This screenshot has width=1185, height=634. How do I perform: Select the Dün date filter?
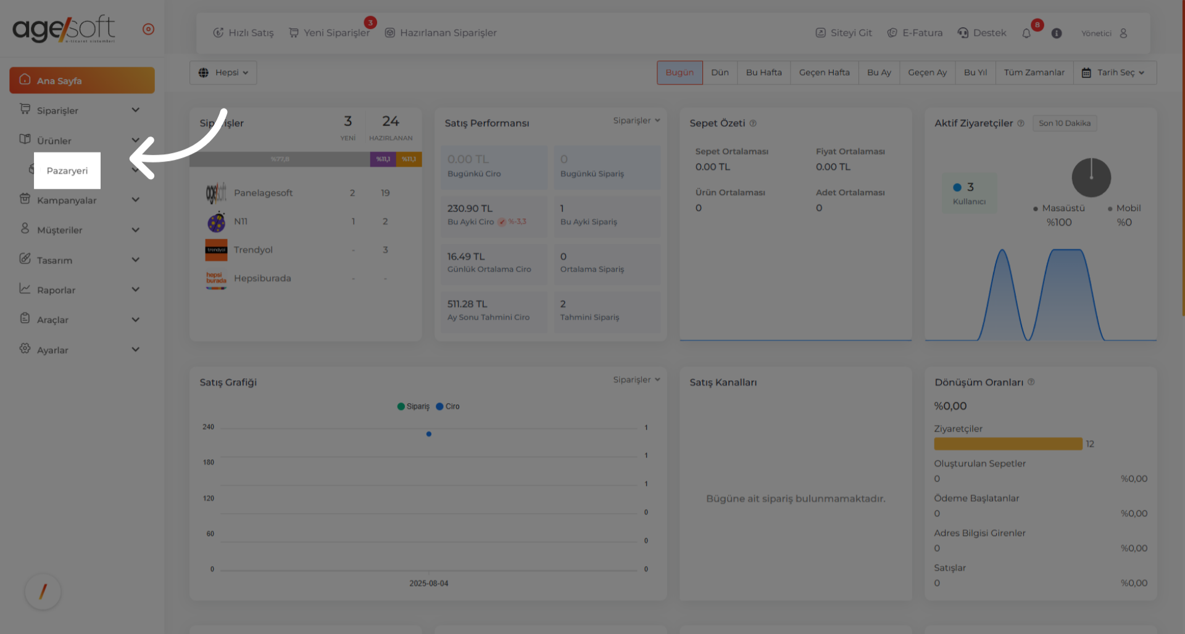pos(720,73)
